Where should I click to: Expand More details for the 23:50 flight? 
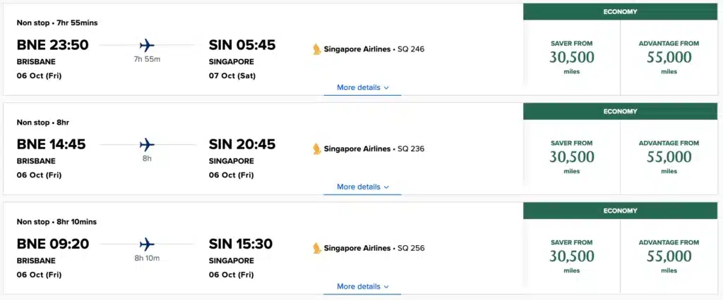tap(363, 87)
